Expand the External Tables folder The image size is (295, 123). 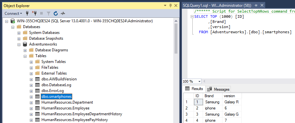pos(31,74)
